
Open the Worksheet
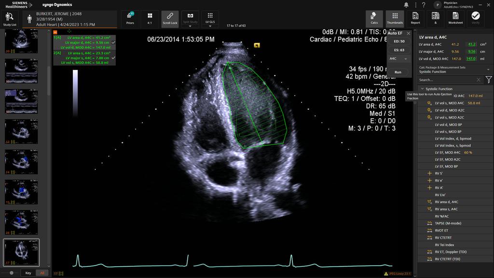tap(455, 17)
